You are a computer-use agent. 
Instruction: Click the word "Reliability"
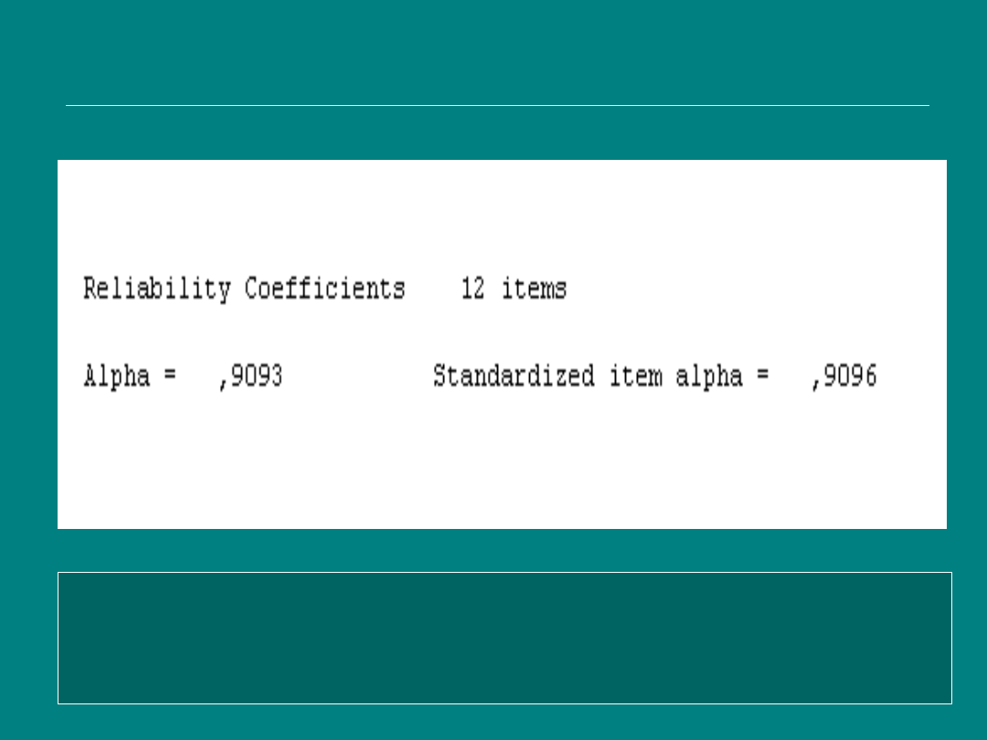[157, 290]
